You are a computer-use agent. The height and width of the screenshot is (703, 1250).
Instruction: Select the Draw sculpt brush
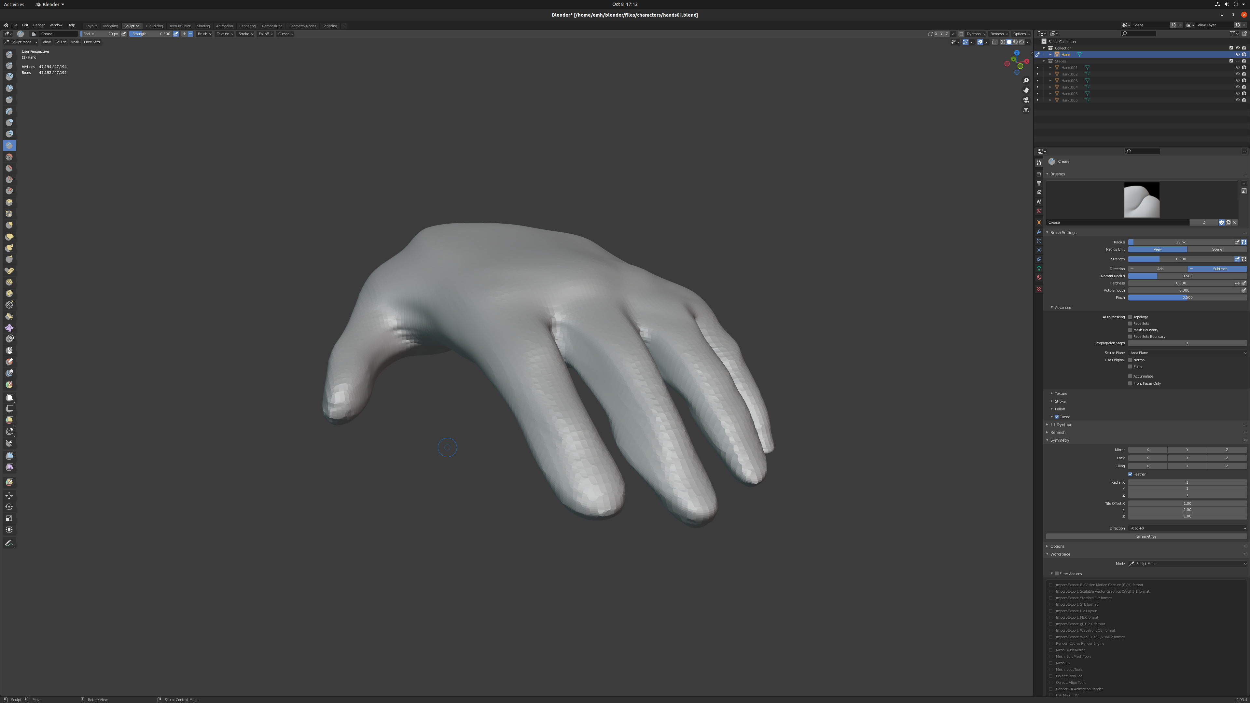pos(9,55)
